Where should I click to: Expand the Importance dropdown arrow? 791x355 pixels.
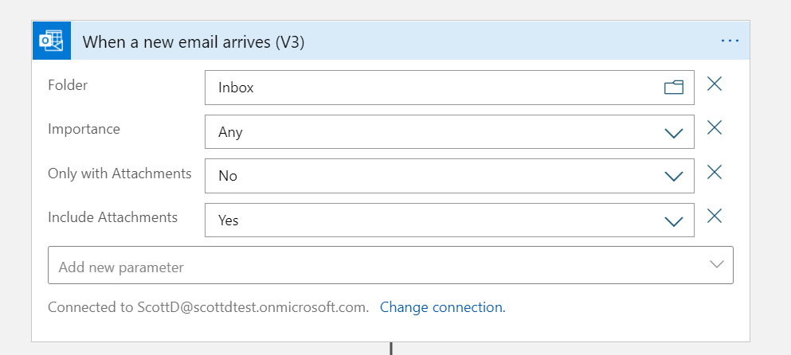674,132
